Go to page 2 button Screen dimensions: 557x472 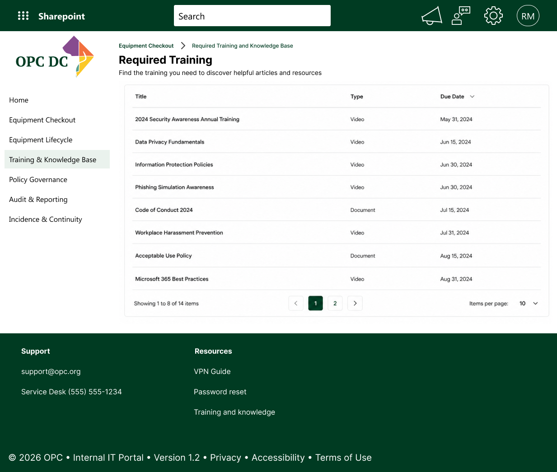[x=335, y=303]
